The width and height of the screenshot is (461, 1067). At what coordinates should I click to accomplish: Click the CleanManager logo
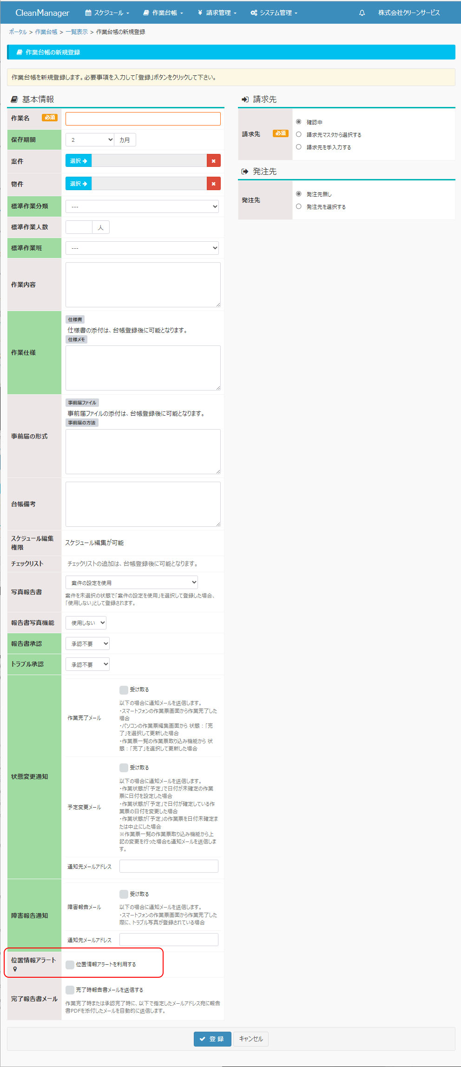42,13
